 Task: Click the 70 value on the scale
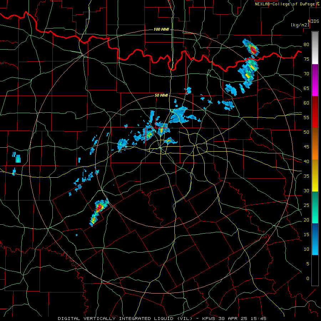(306, 74)
